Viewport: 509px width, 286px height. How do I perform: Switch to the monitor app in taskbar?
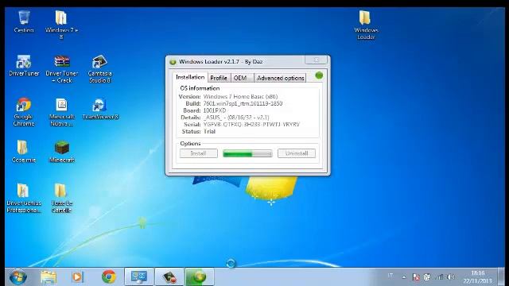[x=139, y=277]
